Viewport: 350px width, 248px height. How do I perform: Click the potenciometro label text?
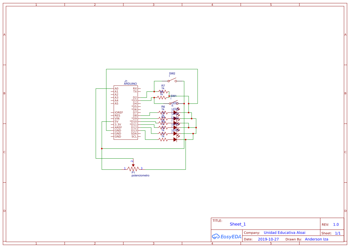coord(140,175)
